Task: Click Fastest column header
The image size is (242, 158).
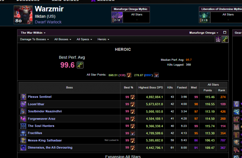Action: click(182, 87)
